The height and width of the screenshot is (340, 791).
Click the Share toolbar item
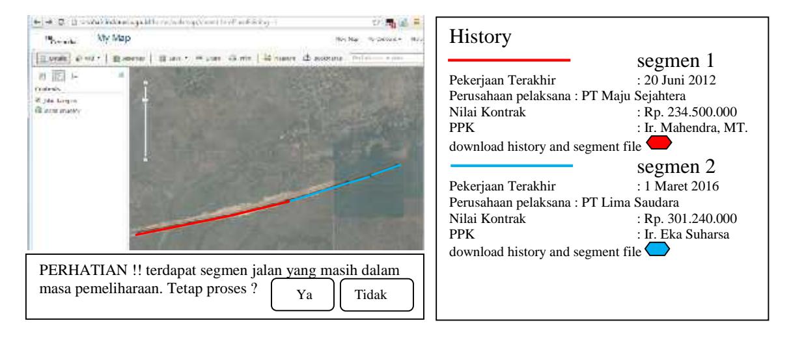coord(208,58)
